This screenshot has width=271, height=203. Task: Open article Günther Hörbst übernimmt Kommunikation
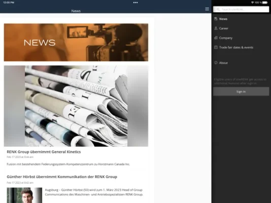point(62,177)
